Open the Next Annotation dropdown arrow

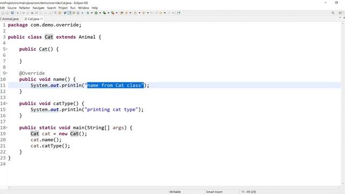140,13
